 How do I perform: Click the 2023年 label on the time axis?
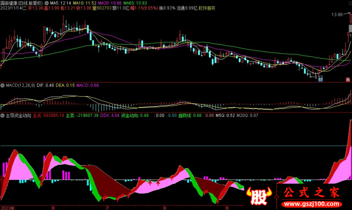7,208
